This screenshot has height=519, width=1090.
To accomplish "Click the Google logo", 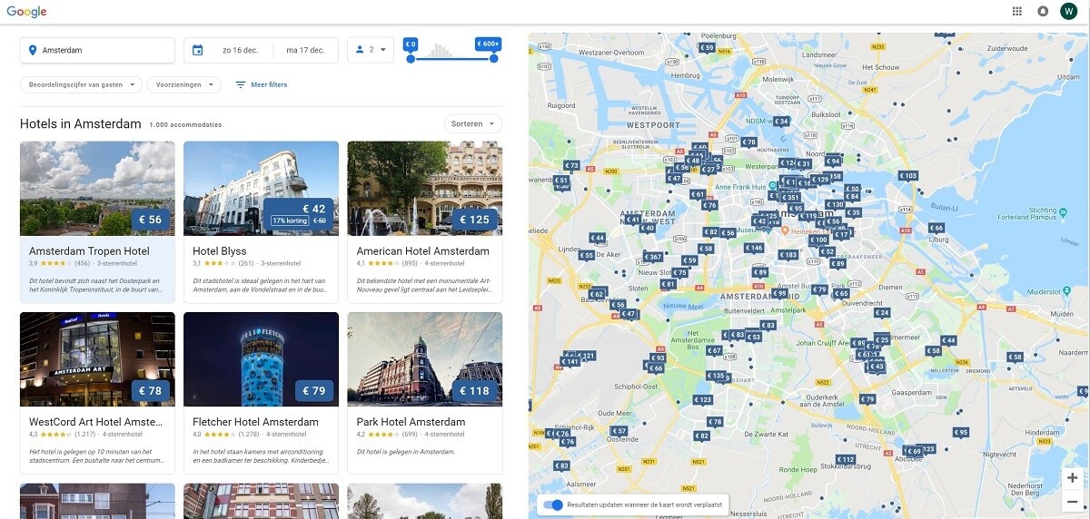I will [x=27, y=12].
